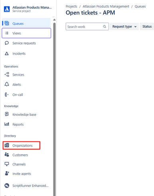
Task: Click the Knowledge section label
Action: coord(11,106)
